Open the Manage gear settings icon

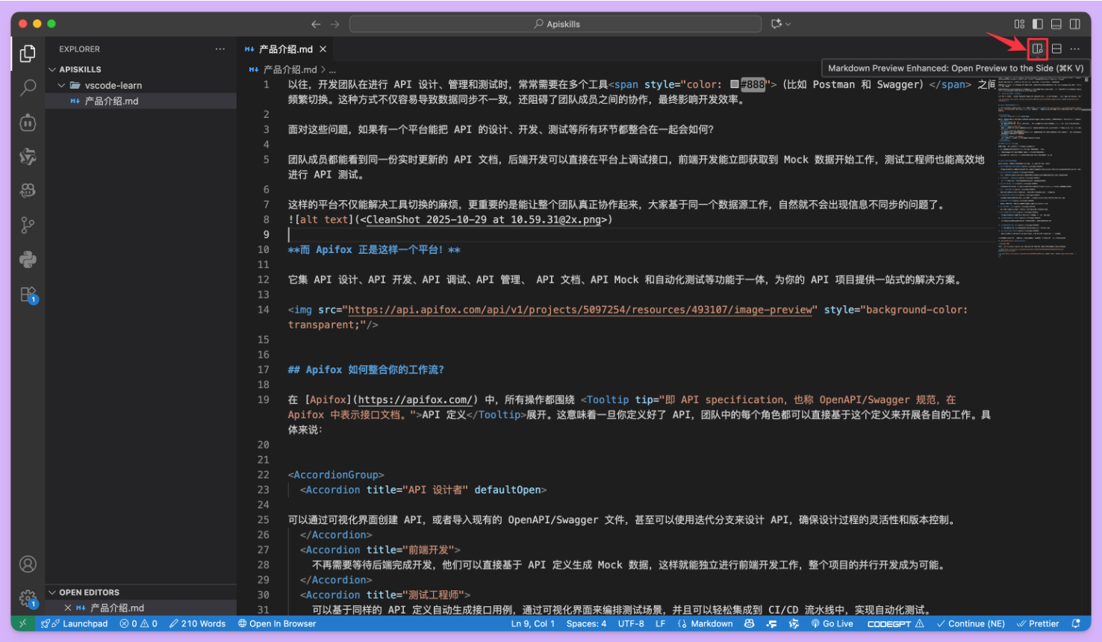28,598
